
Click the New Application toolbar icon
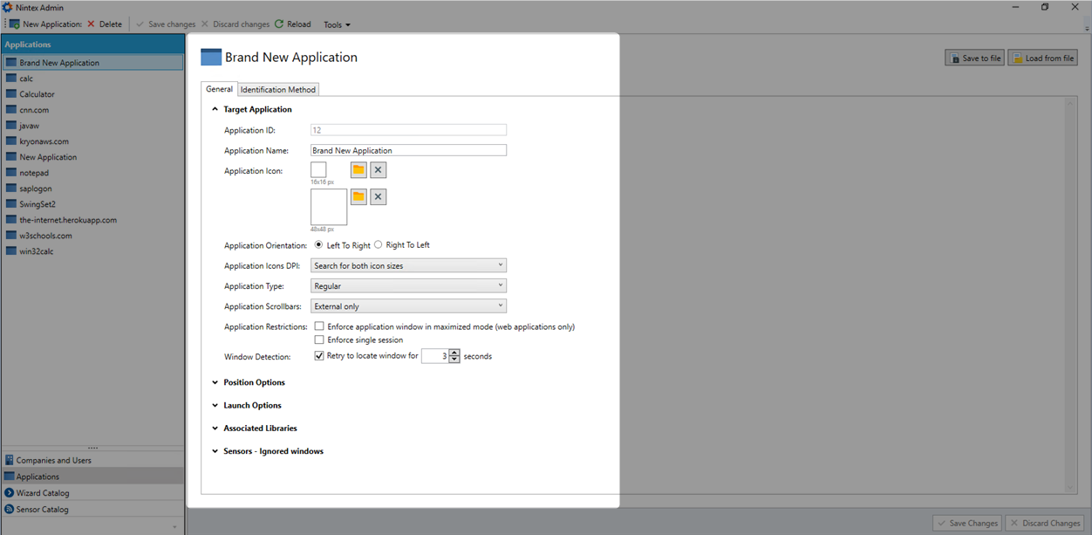15,24
